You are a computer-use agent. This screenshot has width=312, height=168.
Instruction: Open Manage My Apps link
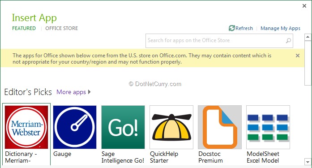click(280, 28)
